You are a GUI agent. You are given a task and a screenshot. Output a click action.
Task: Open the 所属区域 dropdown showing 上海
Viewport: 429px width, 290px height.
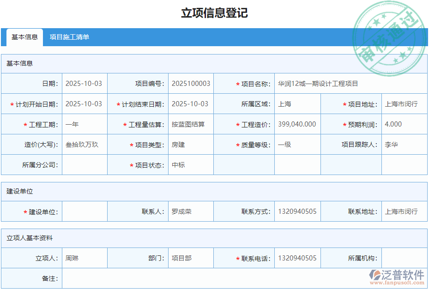(297, 104)
